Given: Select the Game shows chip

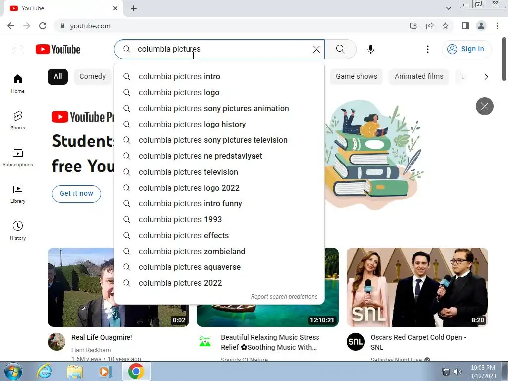Looking at the screenshot, I should point(356,77).
